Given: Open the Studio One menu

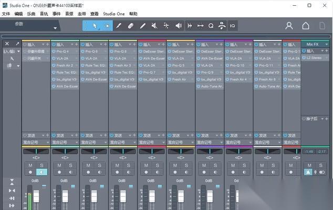Looking at the screenshot, I should 113,14.
